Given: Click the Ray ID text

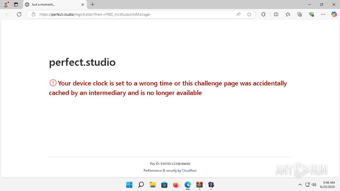Looking at the screenshot, I should 170,164.
